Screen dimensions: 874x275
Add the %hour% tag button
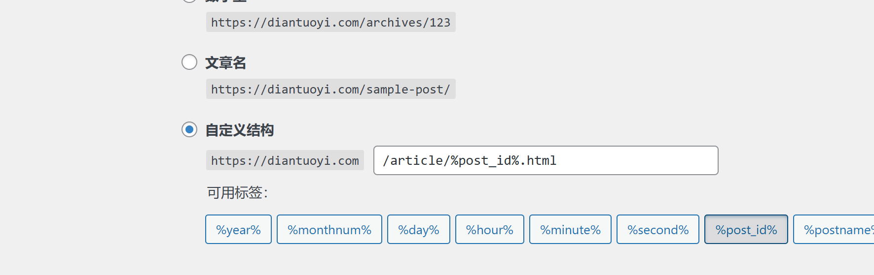pyautogui.click(x=490, y=229)
